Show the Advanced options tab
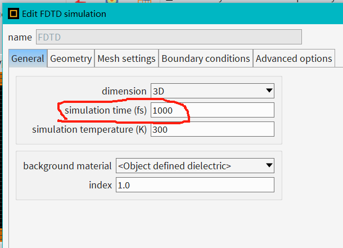The width and height of the screenshot is (343, 248). click(x=294, y=58)
